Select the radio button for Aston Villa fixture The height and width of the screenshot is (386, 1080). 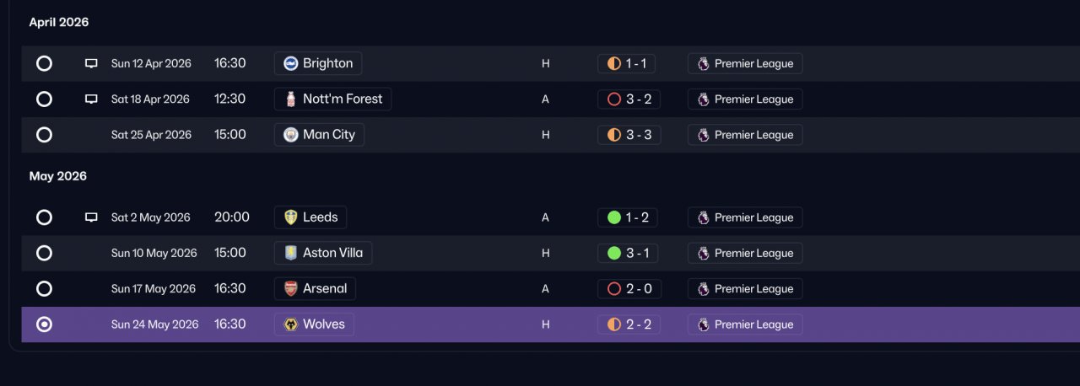pos(44,253)
